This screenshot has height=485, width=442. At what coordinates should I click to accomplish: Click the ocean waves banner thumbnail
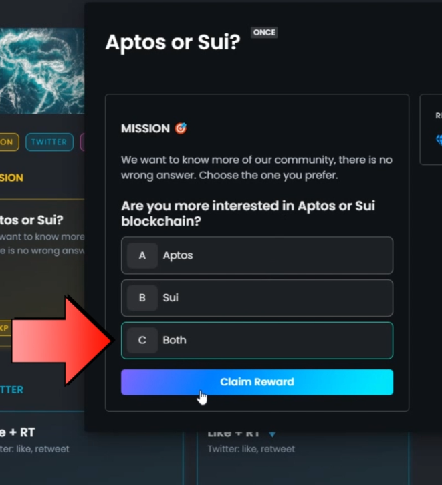[41, 70]
